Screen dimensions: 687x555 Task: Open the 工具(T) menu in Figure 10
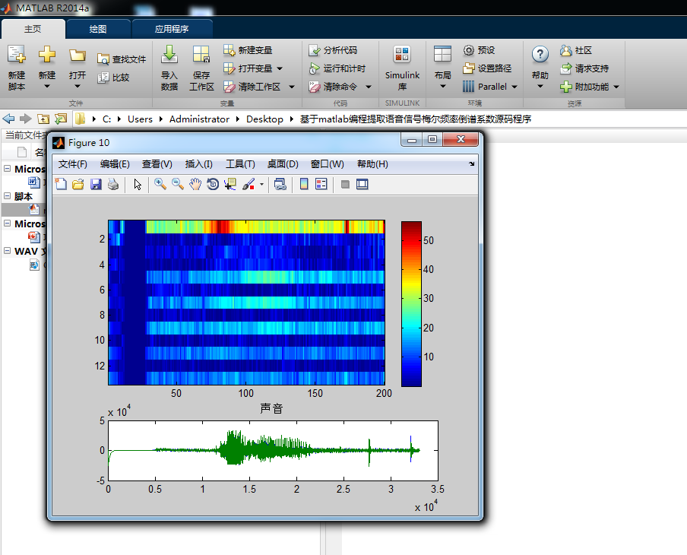click(x=240, y=164)
